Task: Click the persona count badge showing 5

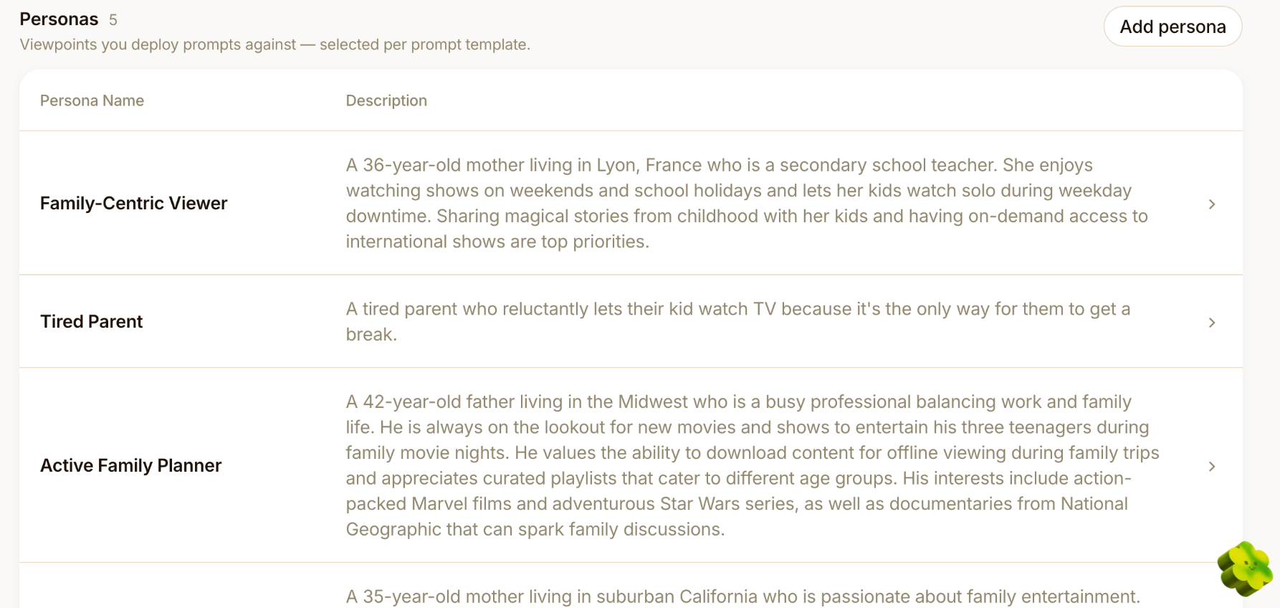Action: pyautogui.click(x=113, y=20)
